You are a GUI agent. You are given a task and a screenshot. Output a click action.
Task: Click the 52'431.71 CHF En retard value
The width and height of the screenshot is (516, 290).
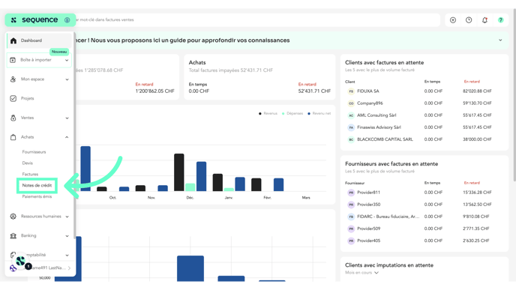pos(314,91)
